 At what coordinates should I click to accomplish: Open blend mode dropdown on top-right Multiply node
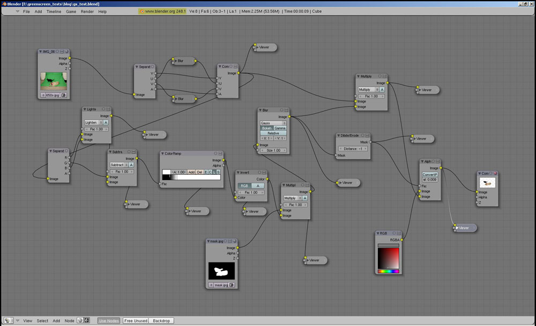point(369,90)
